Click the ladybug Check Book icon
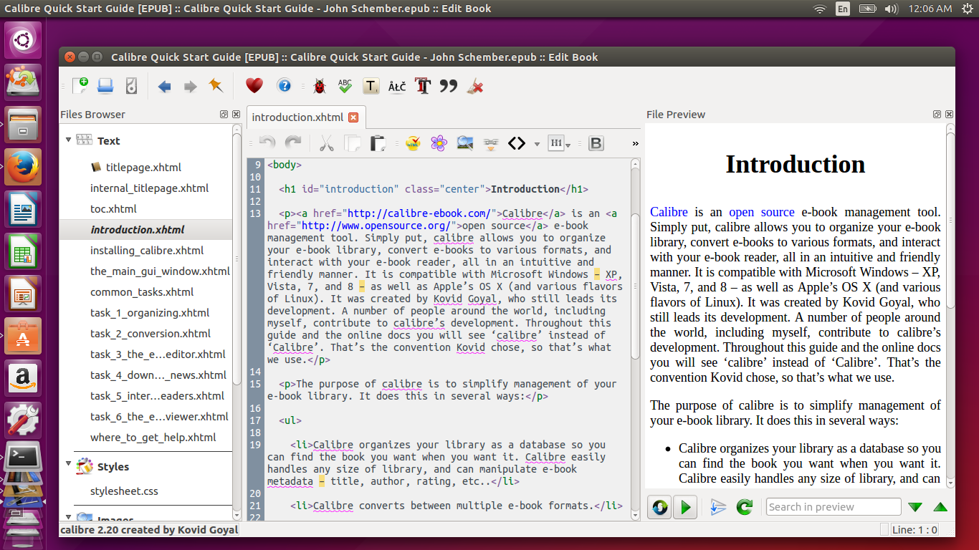This screenshot has width=979, height=550. coord(319,87)
